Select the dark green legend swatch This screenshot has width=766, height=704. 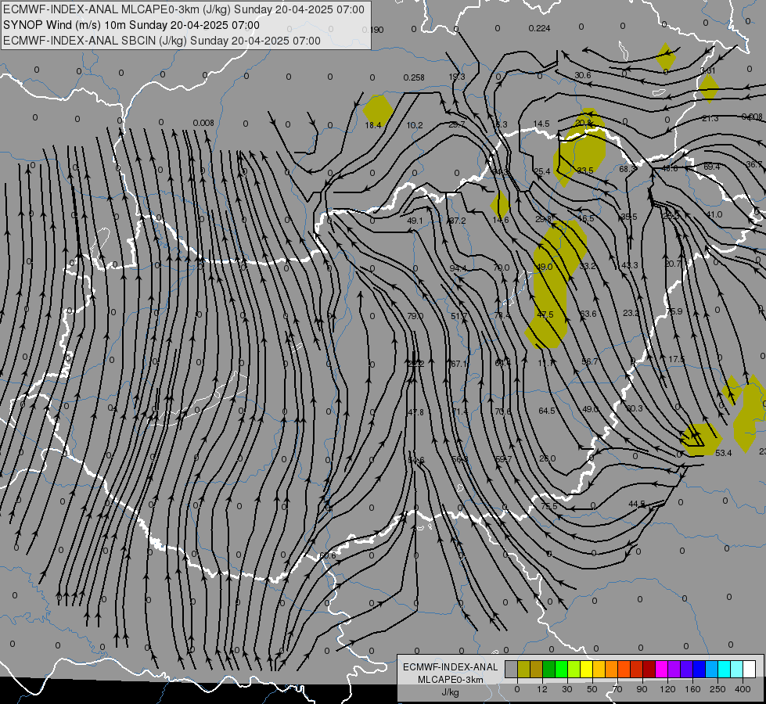tap(548, 669)
